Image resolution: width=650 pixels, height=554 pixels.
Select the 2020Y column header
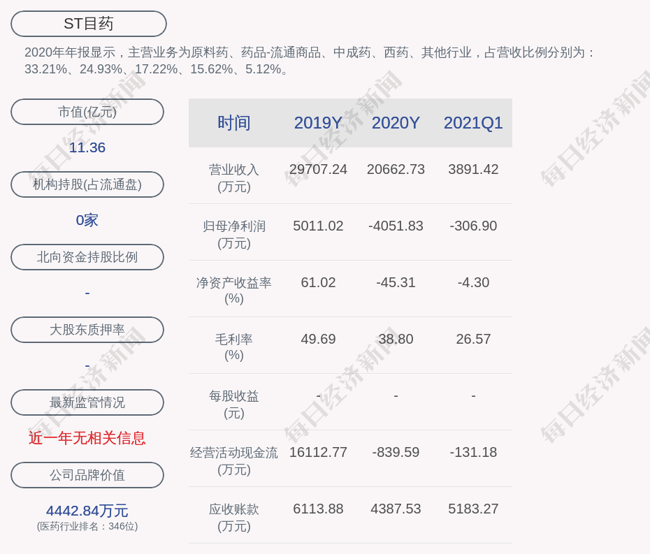tap(396, 123)
